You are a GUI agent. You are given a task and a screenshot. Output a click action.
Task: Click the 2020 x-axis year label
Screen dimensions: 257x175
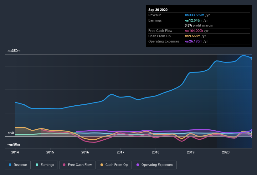pos(226,152)
